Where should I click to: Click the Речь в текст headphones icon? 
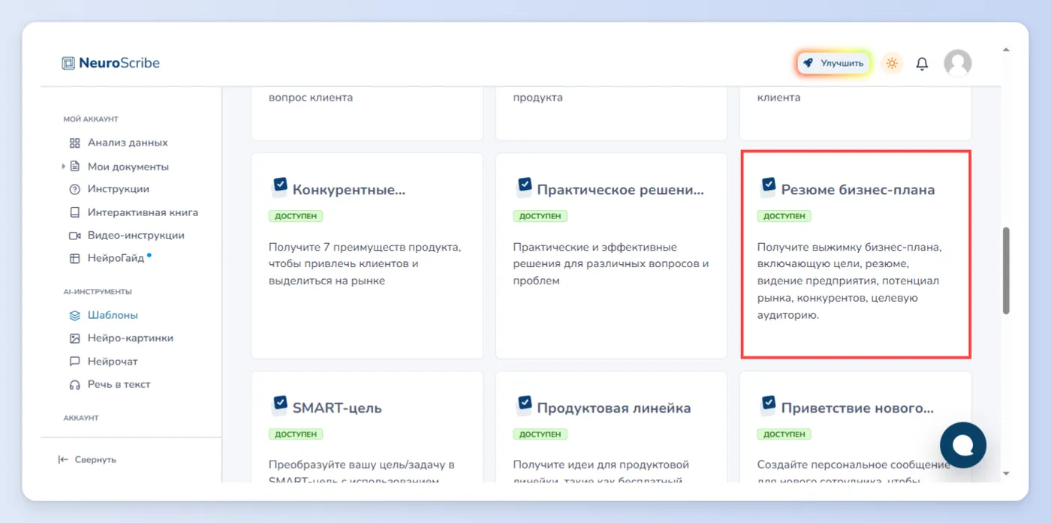coord(74,385)
